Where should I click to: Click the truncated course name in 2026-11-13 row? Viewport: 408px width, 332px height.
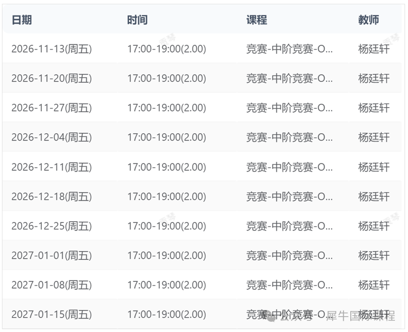(289, 49)
